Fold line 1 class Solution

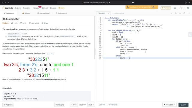[102, 18]
